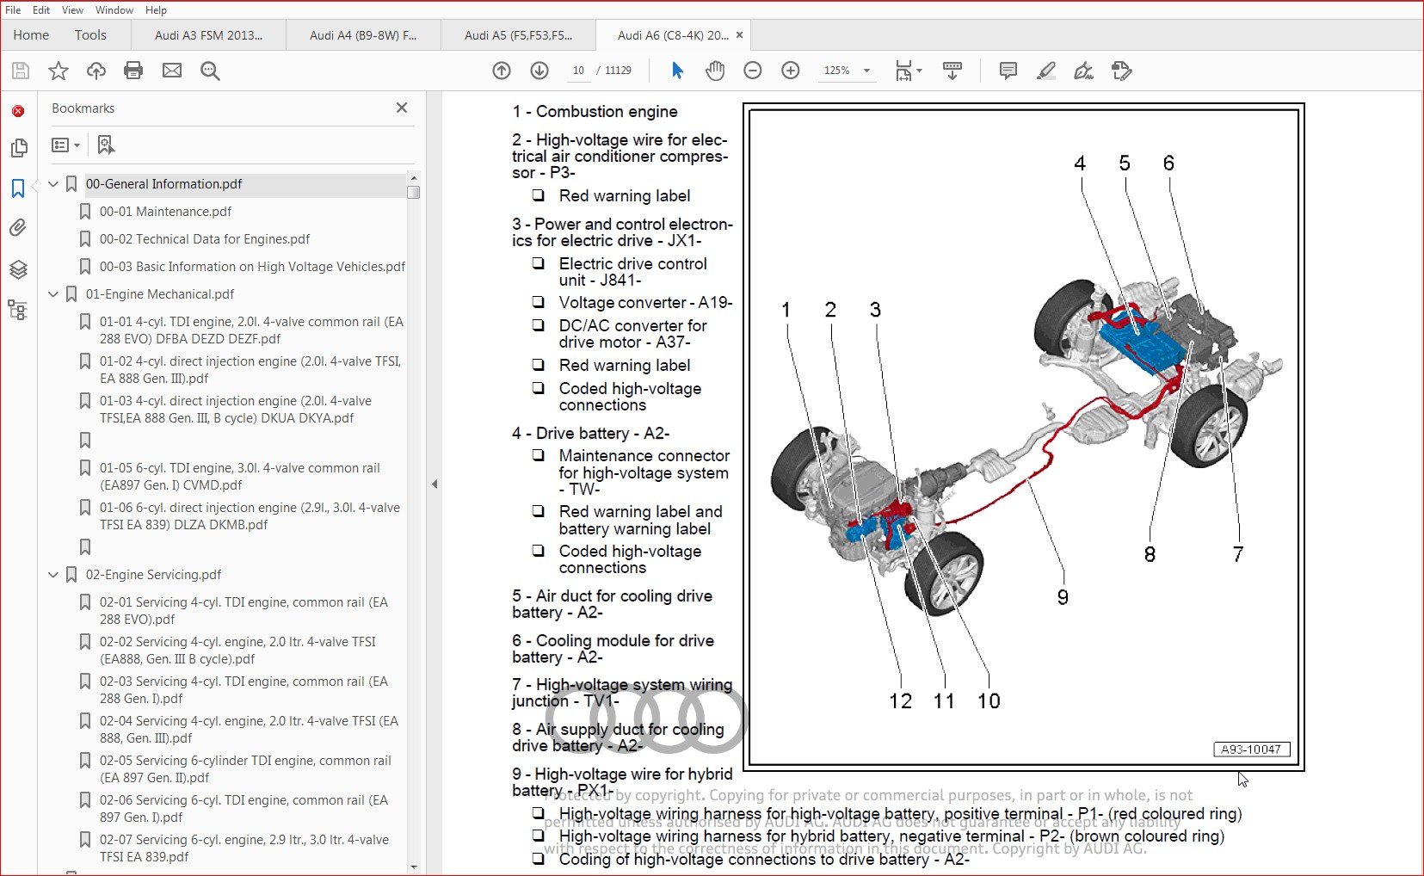Switch to Audi A5 (F5,F53) tab
Image resolution: width=1424 pixels, height=876 pixels.
[x=518, y=35]
